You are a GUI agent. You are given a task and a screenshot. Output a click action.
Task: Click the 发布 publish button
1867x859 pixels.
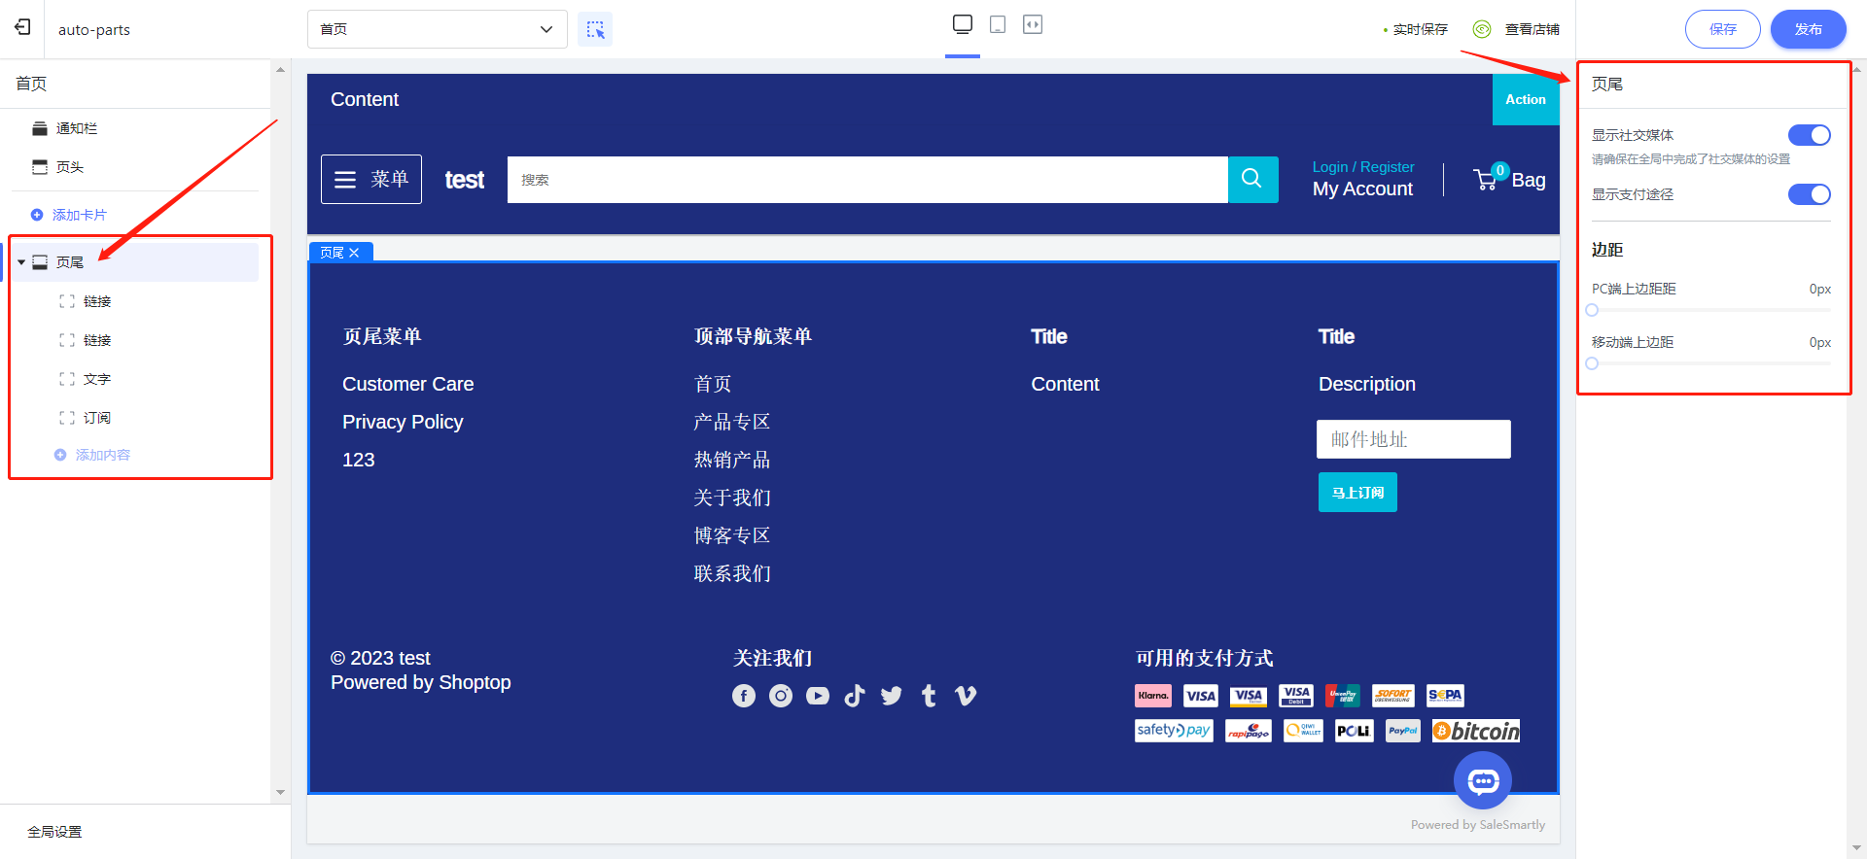click(x=1808, y=29)
